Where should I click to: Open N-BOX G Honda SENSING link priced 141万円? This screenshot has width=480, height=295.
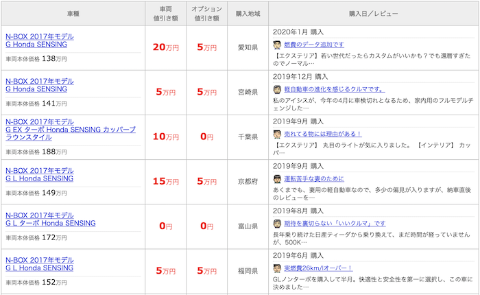click(x=40, y=85)
